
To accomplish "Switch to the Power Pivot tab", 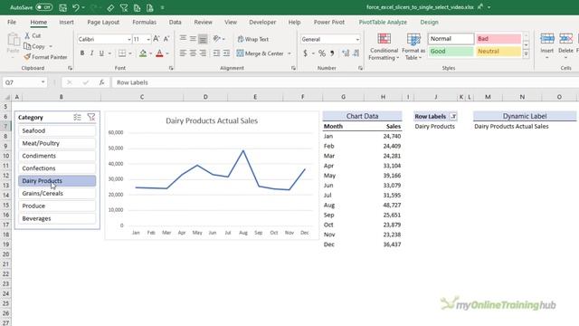I will coord(329,22).
